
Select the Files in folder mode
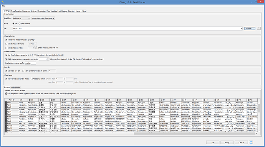20,24
